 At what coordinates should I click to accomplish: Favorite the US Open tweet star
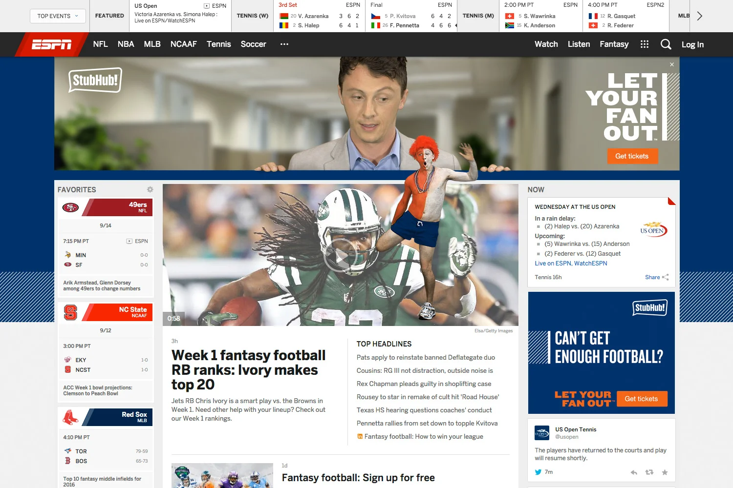click(x=665, y=472)
